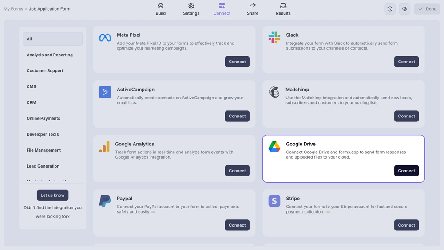Click the Mailchimp logo icon

tap(274, 92)
